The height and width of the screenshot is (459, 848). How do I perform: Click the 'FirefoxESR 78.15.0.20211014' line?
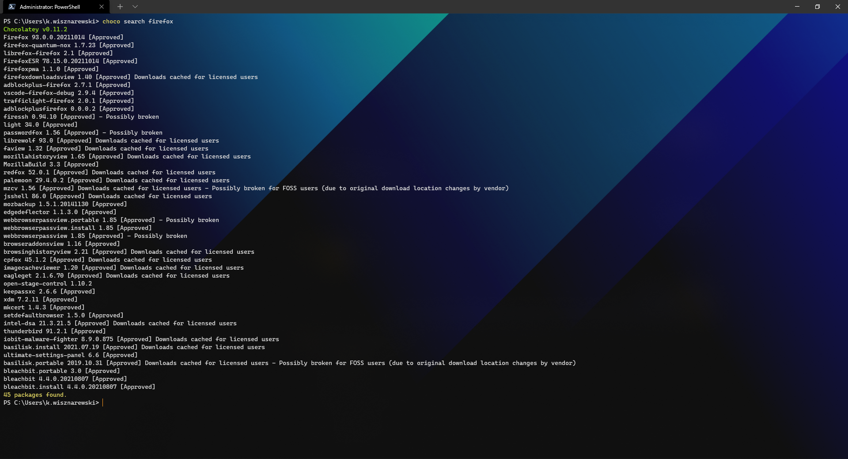71,61
